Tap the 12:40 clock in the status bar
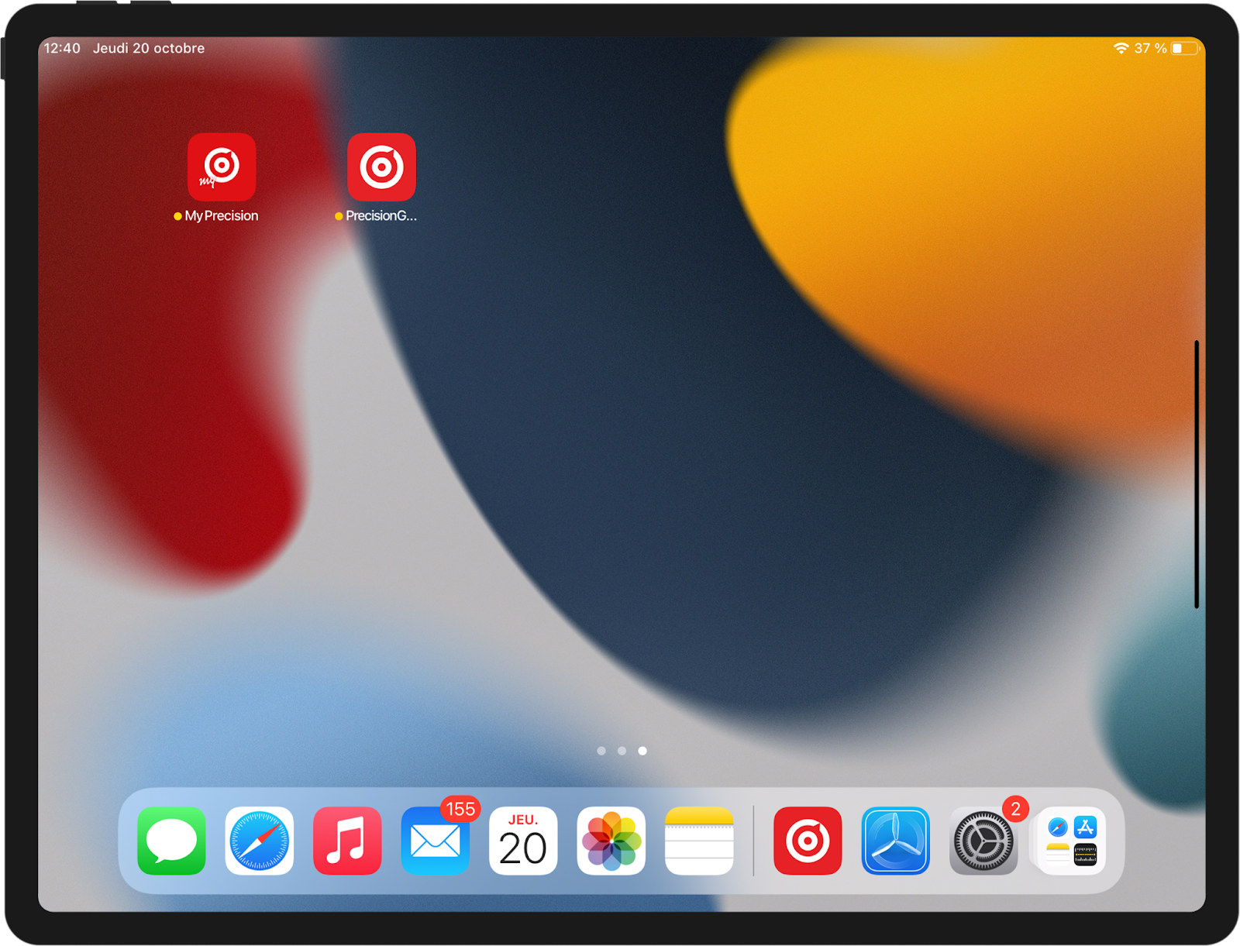1240x946 pixels. click(x=62, y=48)
